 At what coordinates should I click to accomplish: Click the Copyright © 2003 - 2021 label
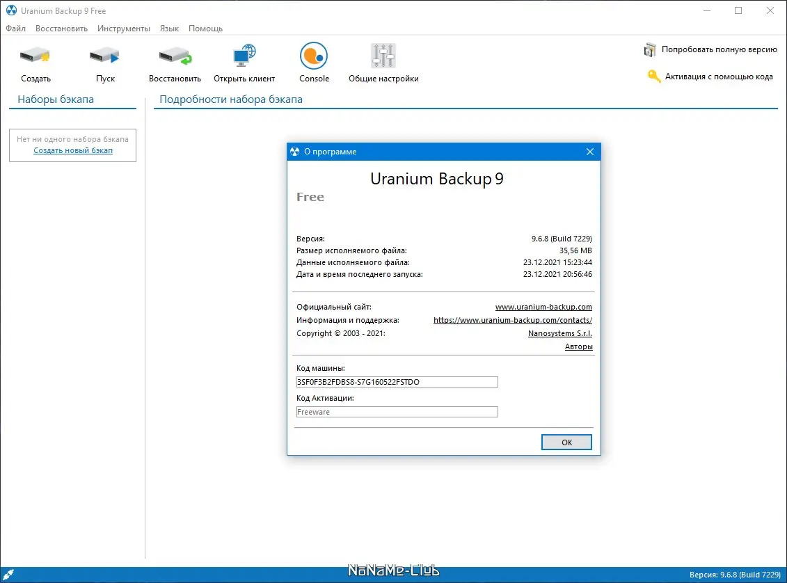click(x=341, y=334)
